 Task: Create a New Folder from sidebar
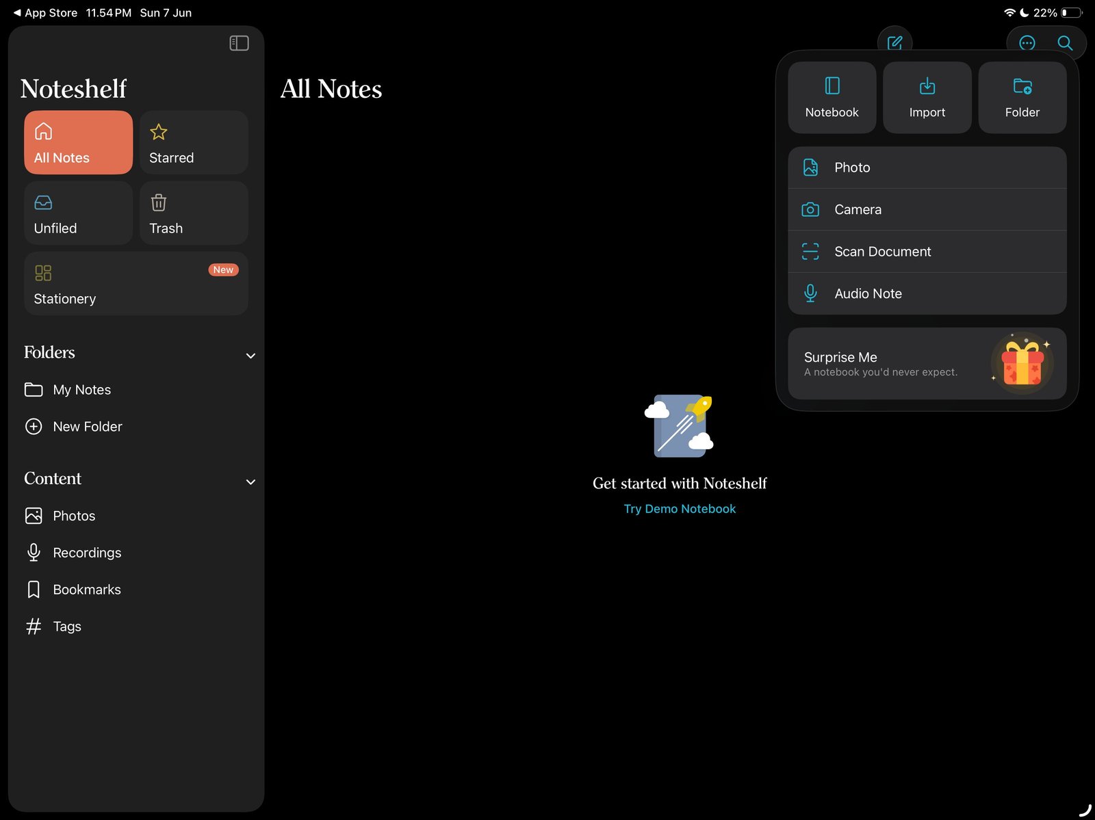point(136,427)
